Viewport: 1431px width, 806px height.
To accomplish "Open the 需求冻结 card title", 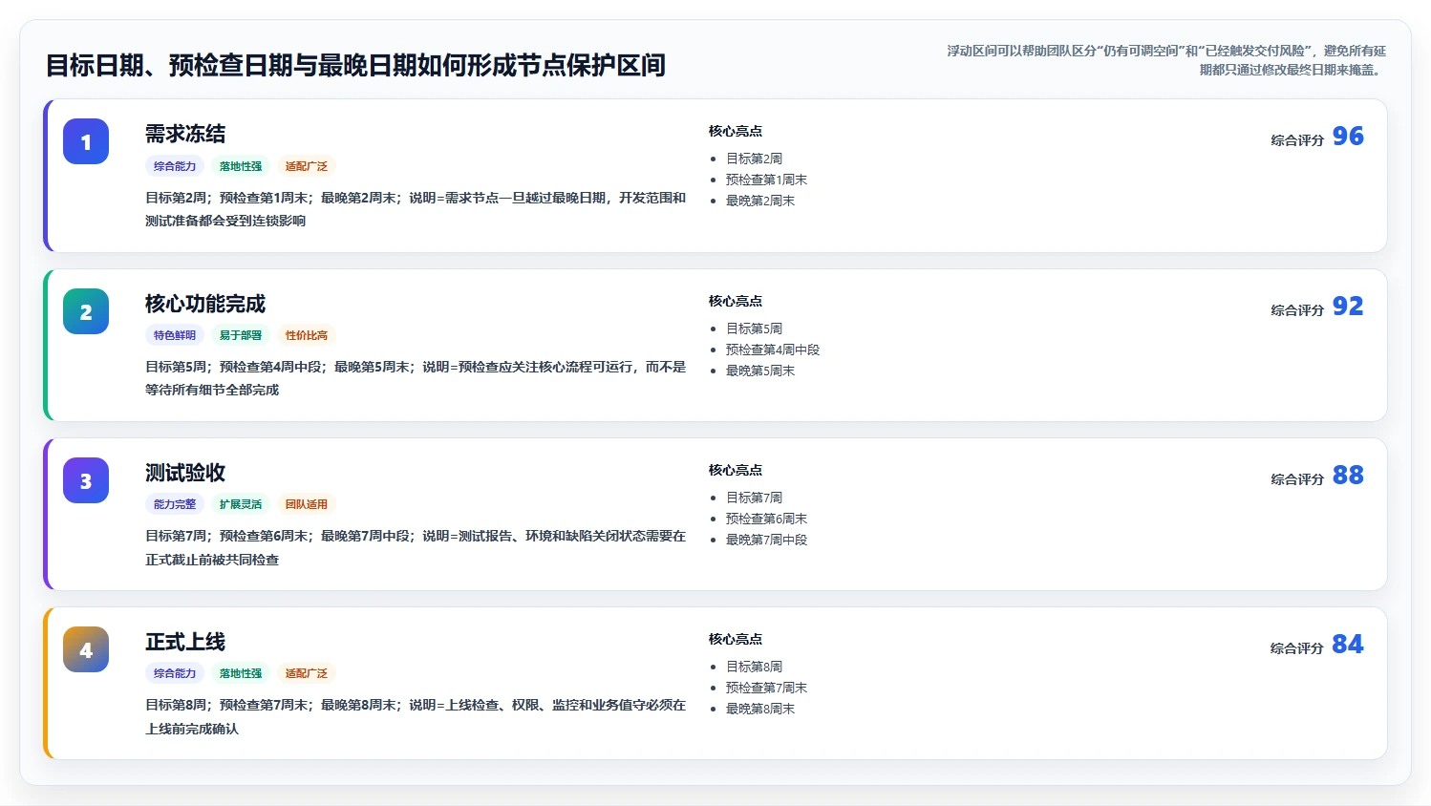I will click(x=185, y=134).
